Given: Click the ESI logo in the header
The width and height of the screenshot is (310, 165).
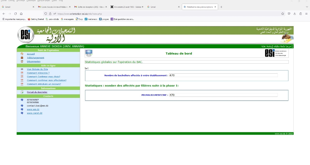Looking at the screenshot, I should (26, 35).
